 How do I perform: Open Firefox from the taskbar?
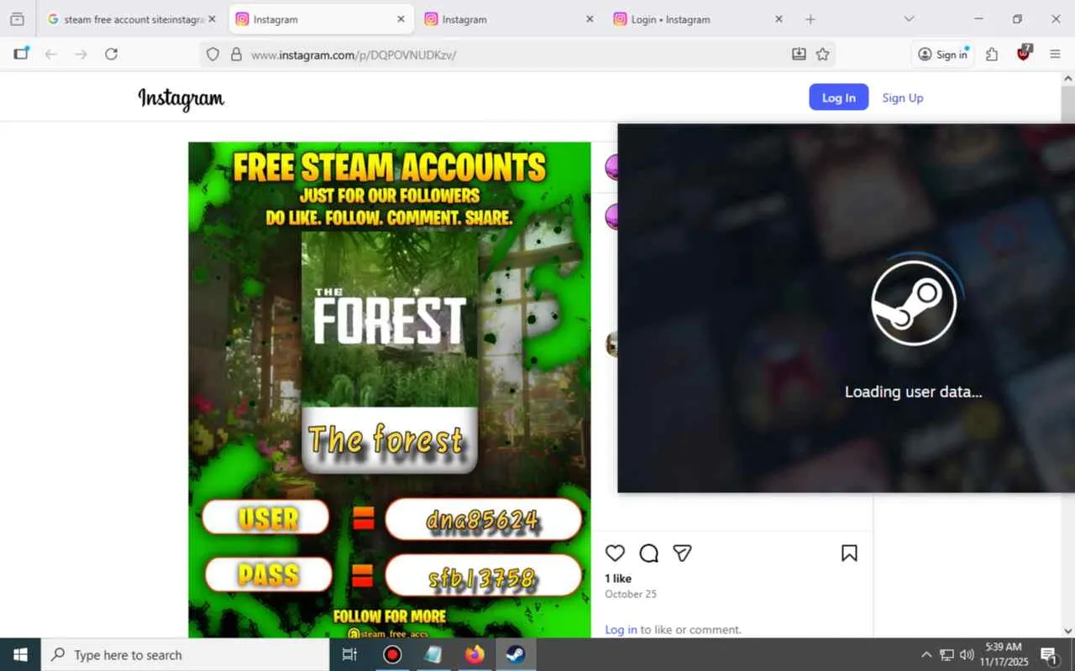[x=475, y=655]
